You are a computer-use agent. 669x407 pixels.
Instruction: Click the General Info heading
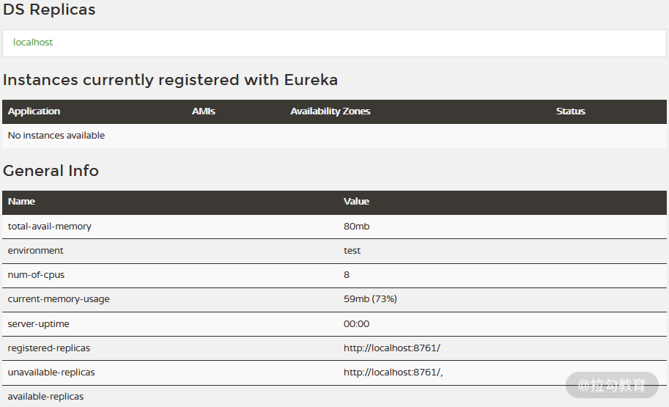(51, 171)
